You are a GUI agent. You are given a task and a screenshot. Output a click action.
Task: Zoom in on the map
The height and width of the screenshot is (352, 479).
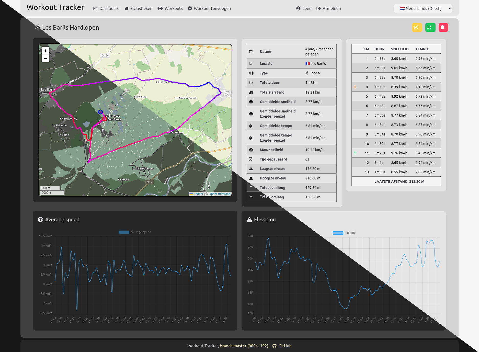(45, 51)
